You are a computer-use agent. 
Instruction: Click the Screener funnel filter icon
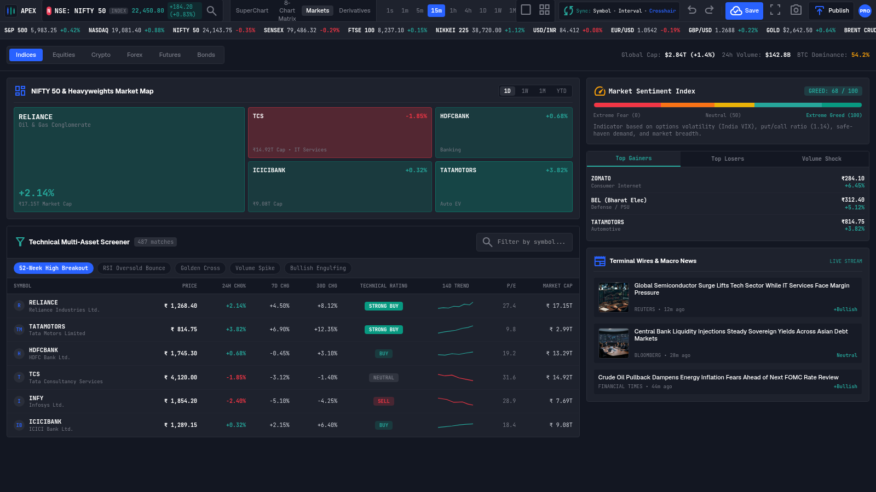(20, 242)
